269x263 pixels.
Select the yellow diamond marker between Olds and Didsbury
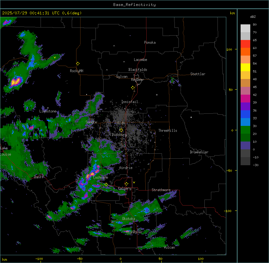pos(121,130)
